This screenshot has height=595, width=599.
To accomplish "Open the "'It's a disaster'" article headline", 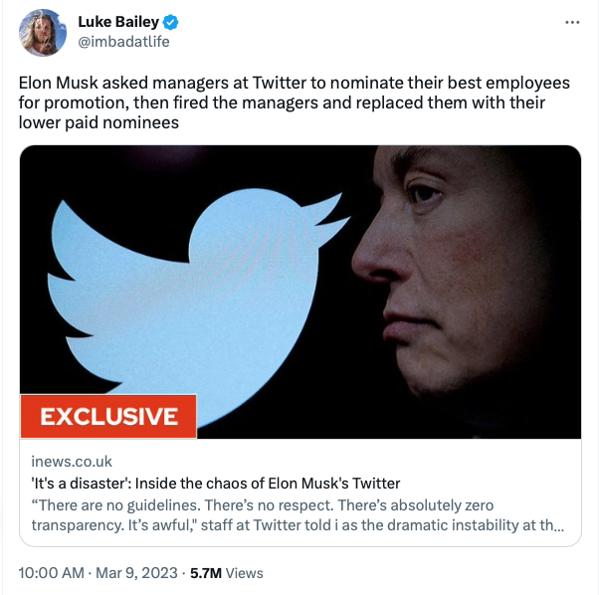I will tap(215, 483).
